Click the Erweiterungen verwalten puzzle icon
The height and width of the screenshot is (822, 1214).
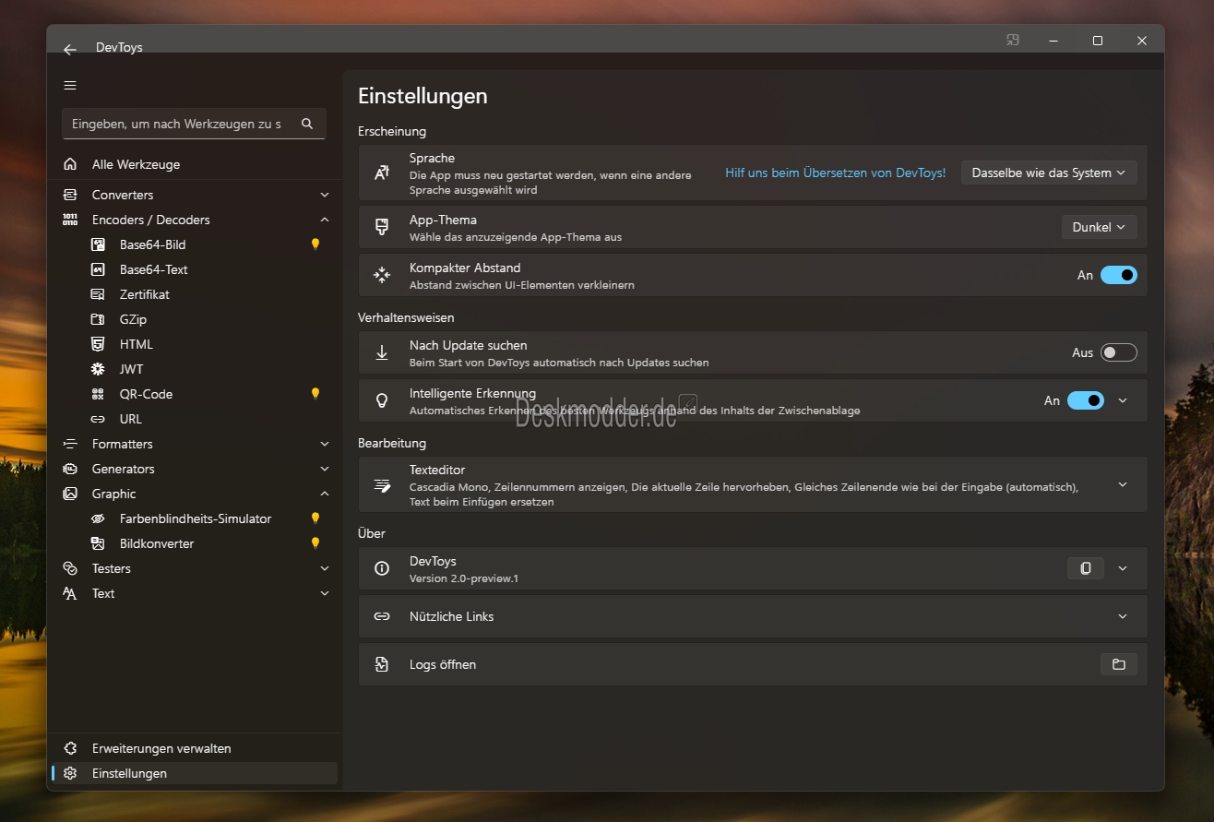click(70, 748)
